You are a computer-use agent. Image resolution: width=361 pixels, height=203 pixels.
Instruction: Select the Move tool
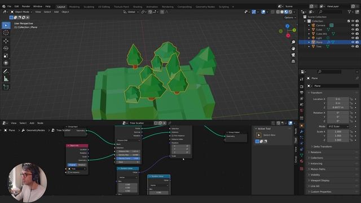click(6, 41)
